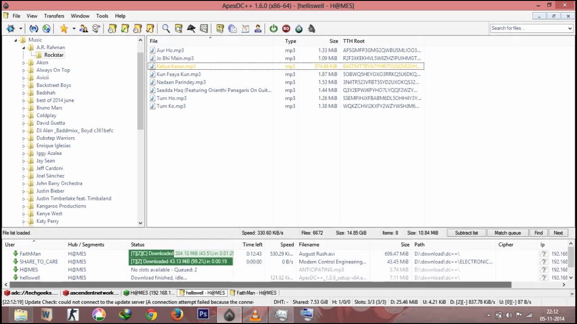Open the Download Queue folder icon
Image resolution: width=577 pixels, height=324 pixels.
click(x=112, y=28)
